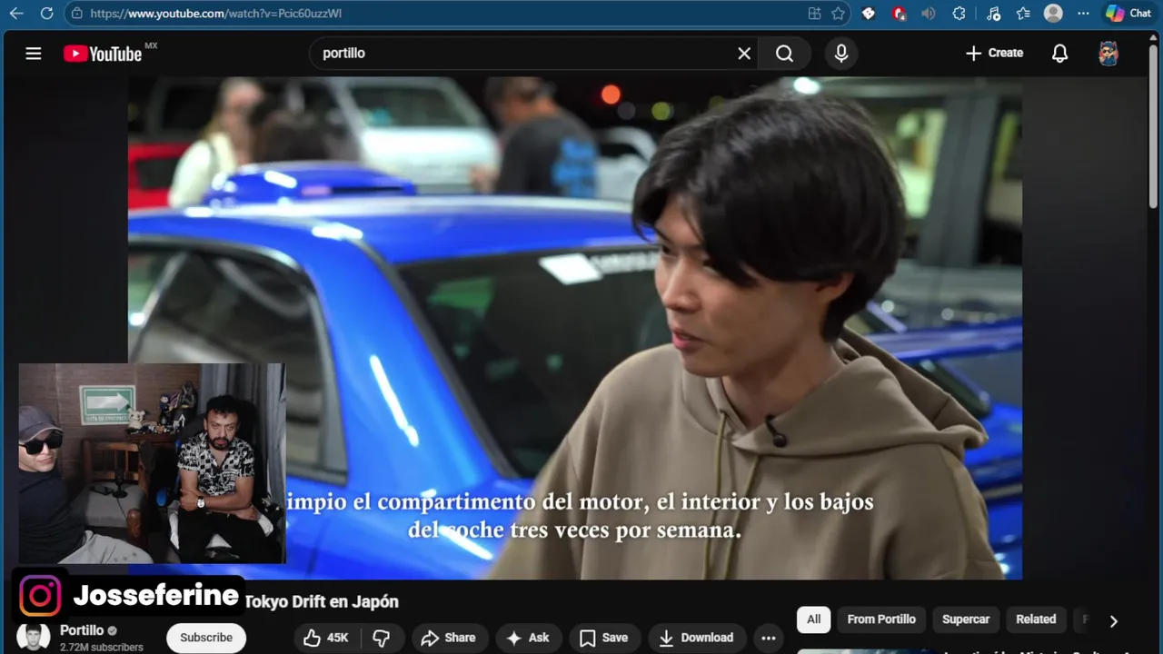The height and width of the screenshot is (654, 1163).
Task: Open the browser Settings and more menu
Action: [1083, 14]
